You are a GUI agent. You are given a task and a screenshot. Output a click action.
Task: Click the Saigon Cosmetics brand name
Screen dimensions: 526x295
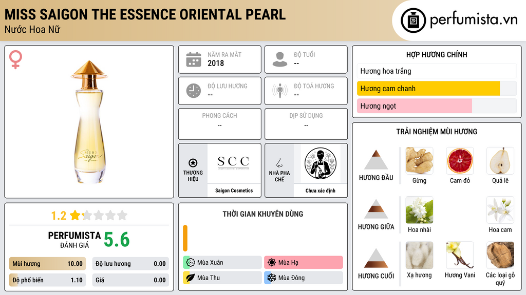pos(234,191)
